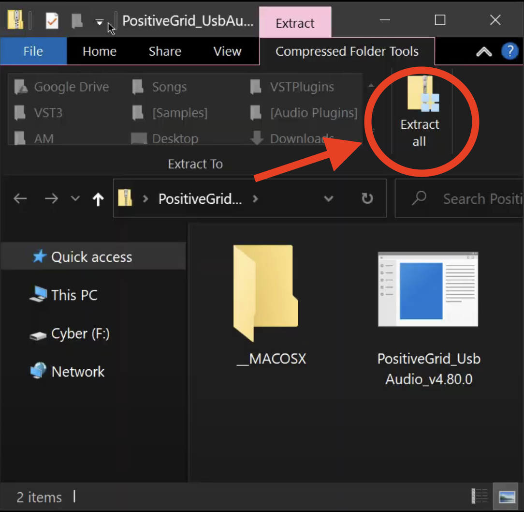Choose VST3 as extract destination

click(39, 113)
